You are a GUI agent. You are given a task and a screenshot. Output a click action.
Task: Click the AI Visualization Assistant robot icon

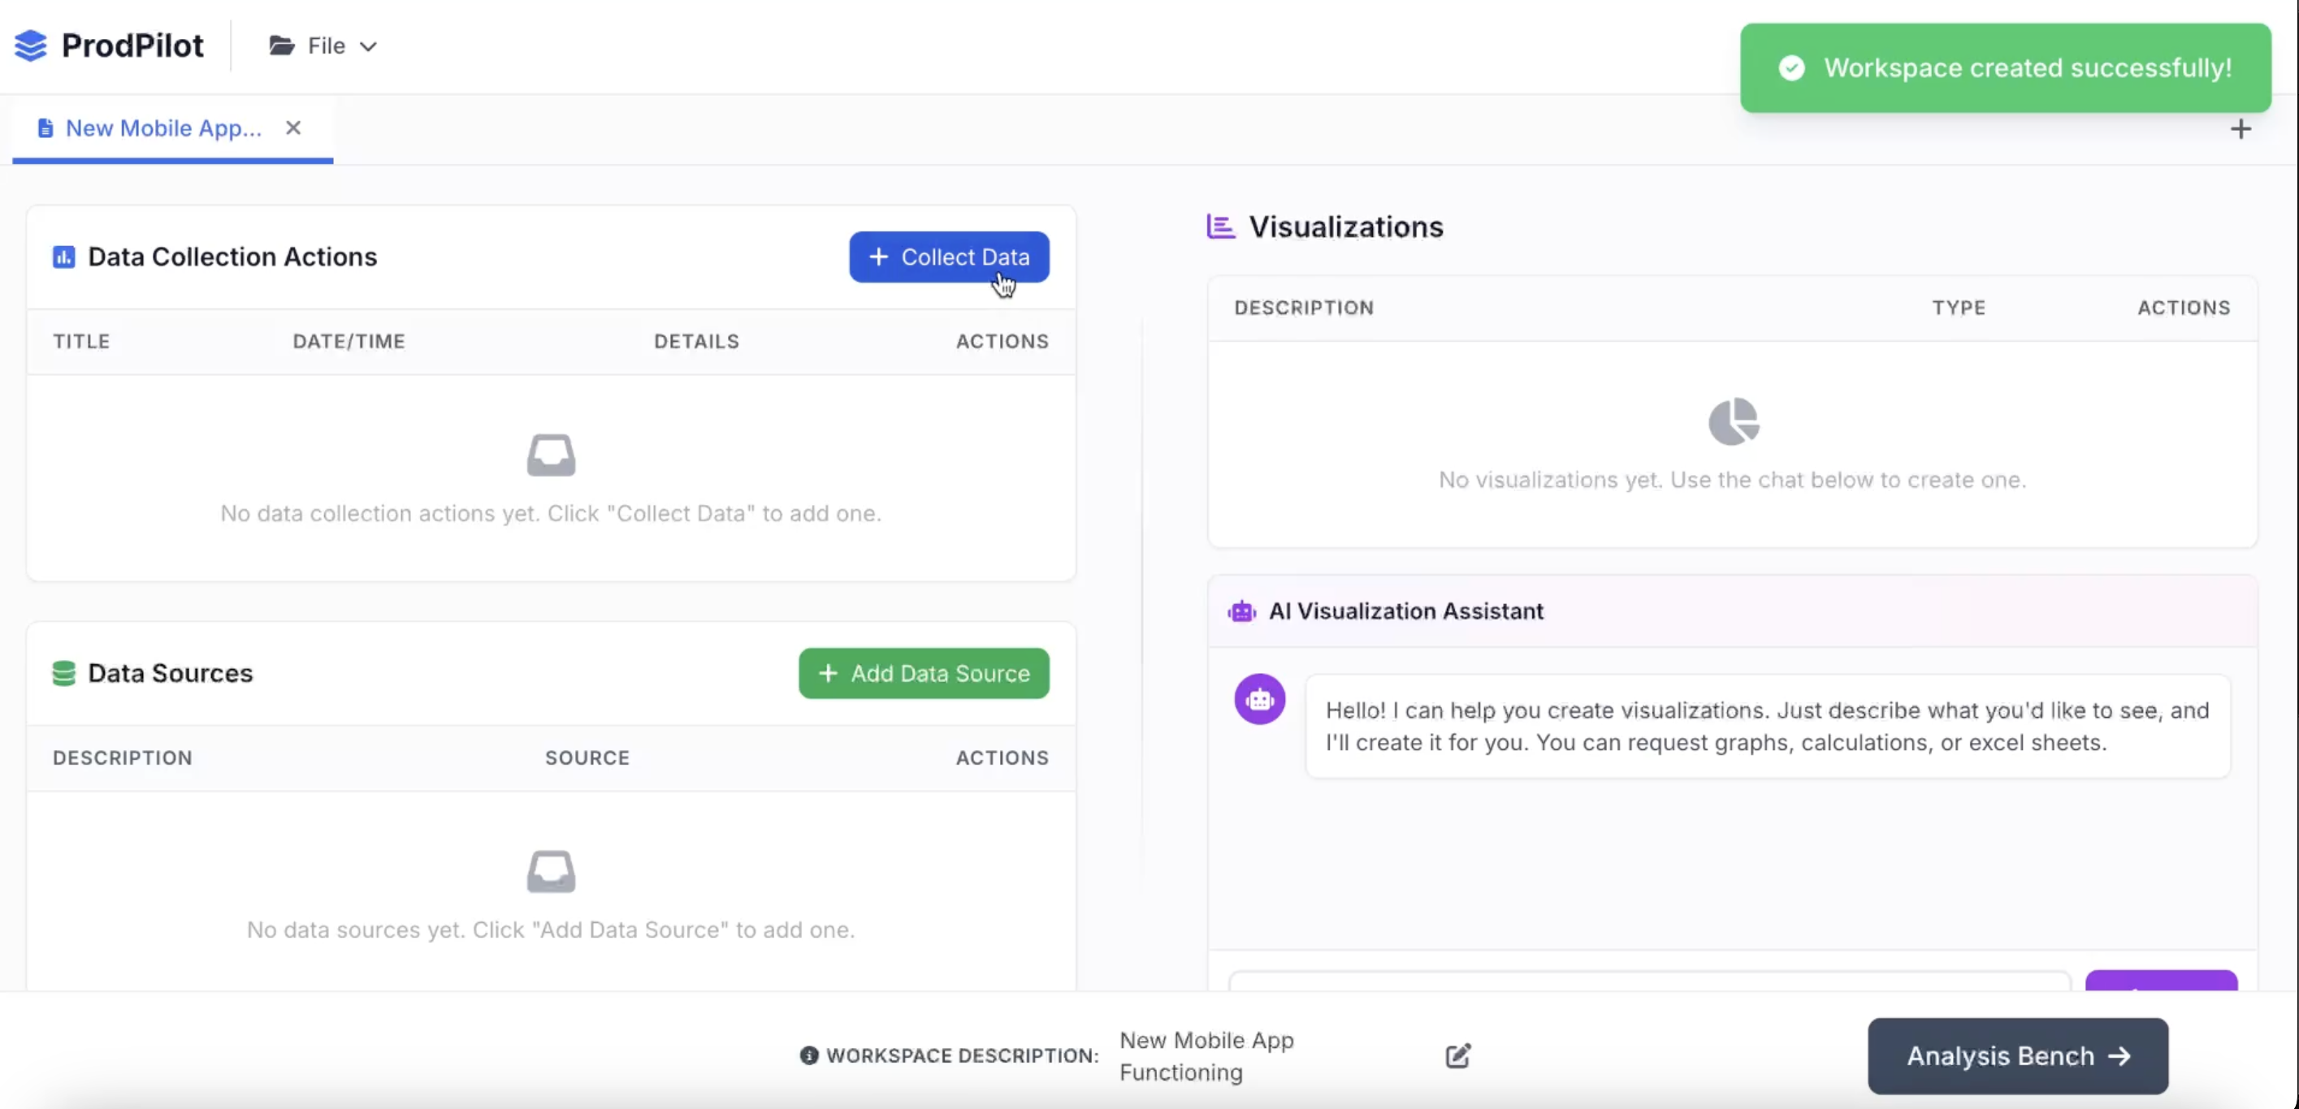coord(1241,612)
